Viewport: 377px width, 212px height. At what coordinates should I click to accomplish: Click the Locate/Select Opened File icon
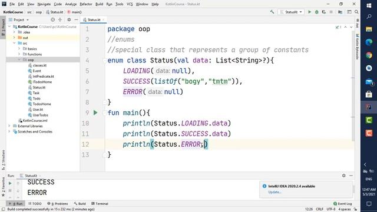[x=52, y=19]
